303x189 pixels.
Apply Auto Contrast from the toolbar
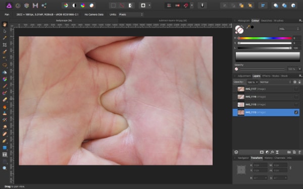pos(74,6)
